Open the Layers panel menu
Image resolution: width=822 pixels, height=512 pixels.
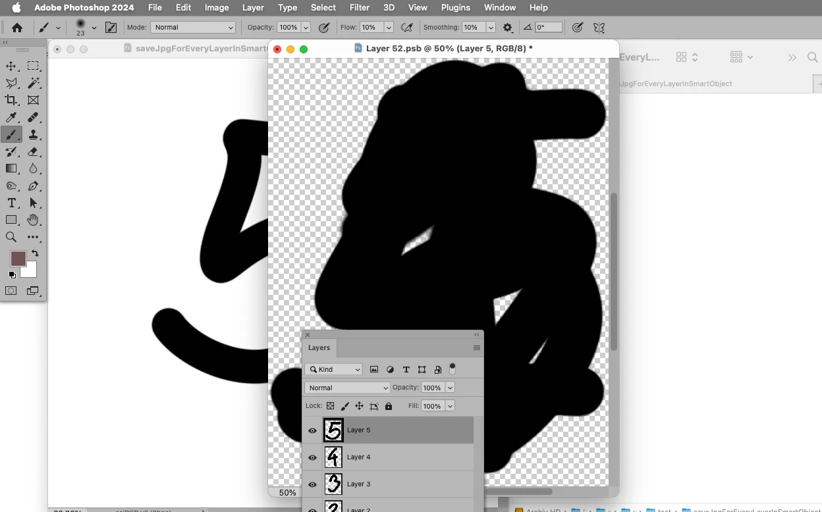(x=477, y=348)
